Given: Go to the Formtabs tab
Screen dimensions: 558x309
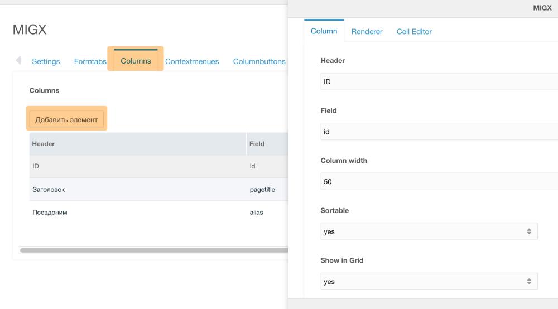Looking at the screenshot, I should 90,61.
